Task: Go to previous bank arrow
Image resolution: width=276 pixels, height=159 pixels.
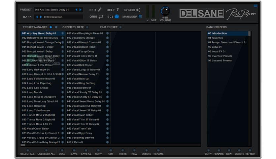Action: pos(37,17)
